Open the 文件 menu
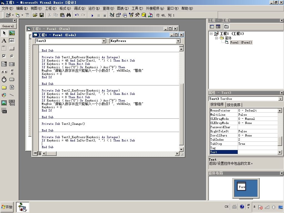The width and height of the screenshot is (284, 213). coord(7,8)
